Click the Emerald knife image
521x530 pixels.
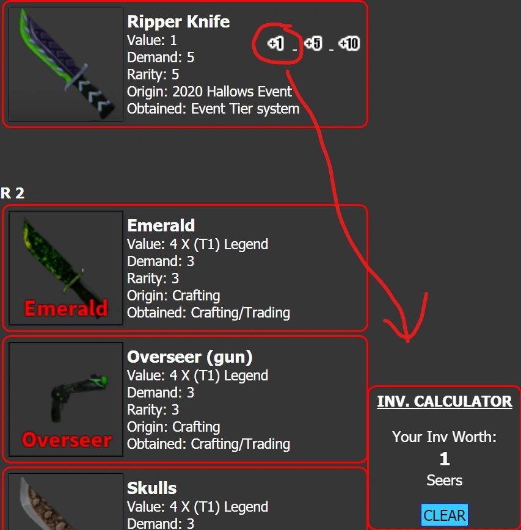pyautogui.click(x=66, y=267)
